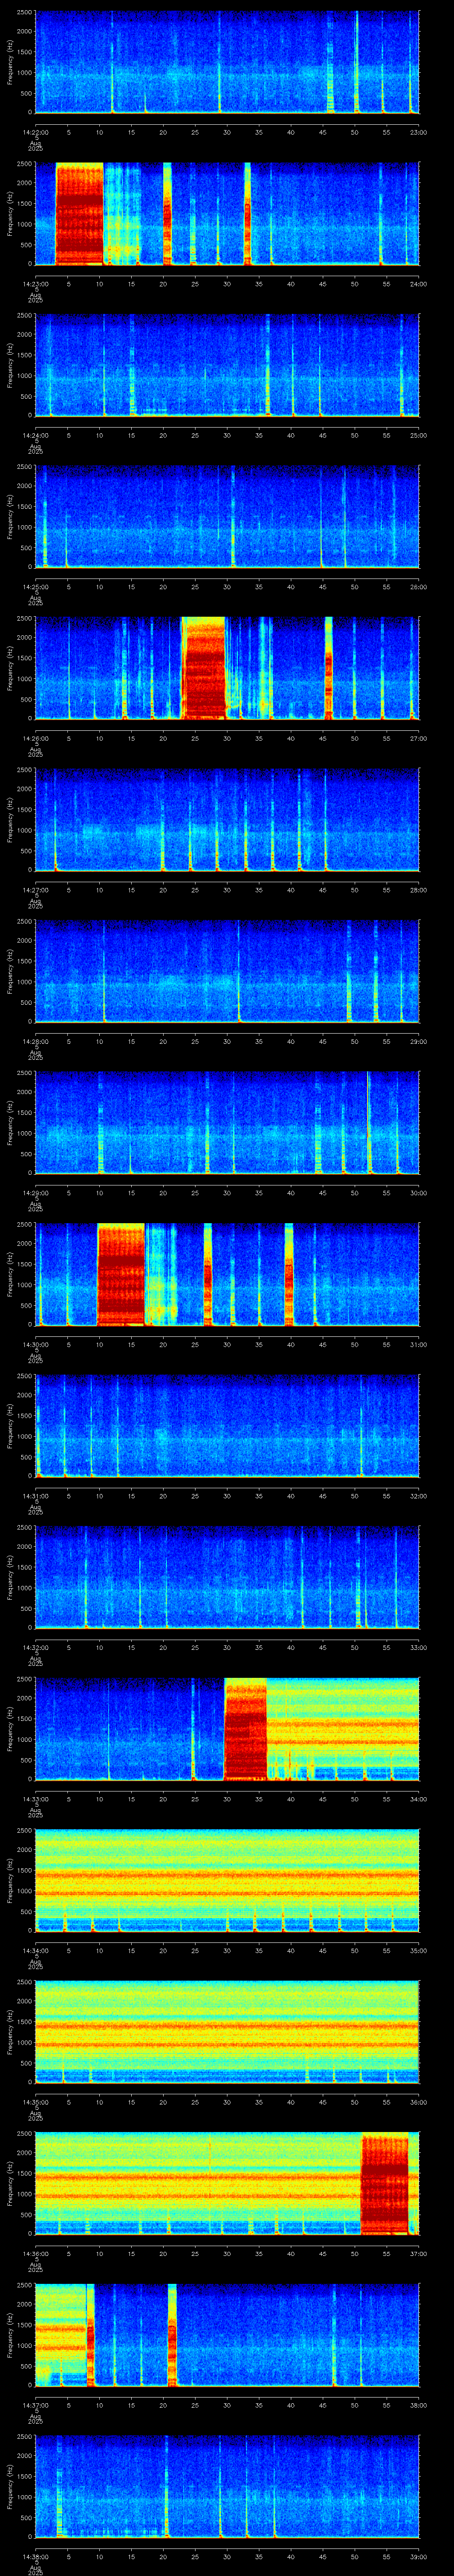Click the 14:22:00 time axis label
The width and height of the screenshot is (454, 2576).
(35, 132)
